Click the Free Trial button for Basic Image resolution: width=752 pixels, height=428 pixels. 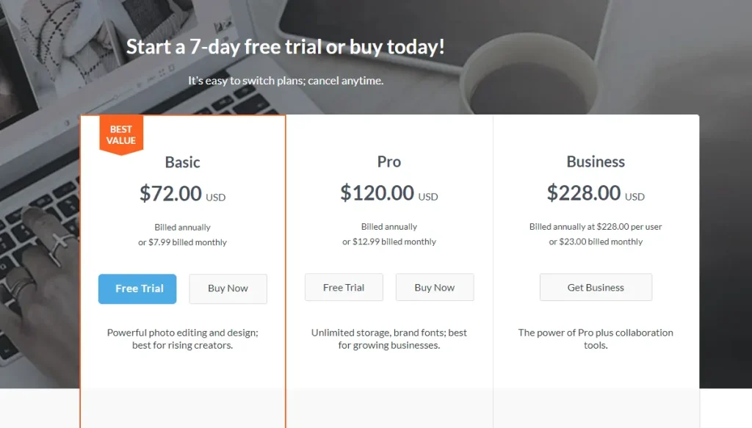[x=137, y=289]
